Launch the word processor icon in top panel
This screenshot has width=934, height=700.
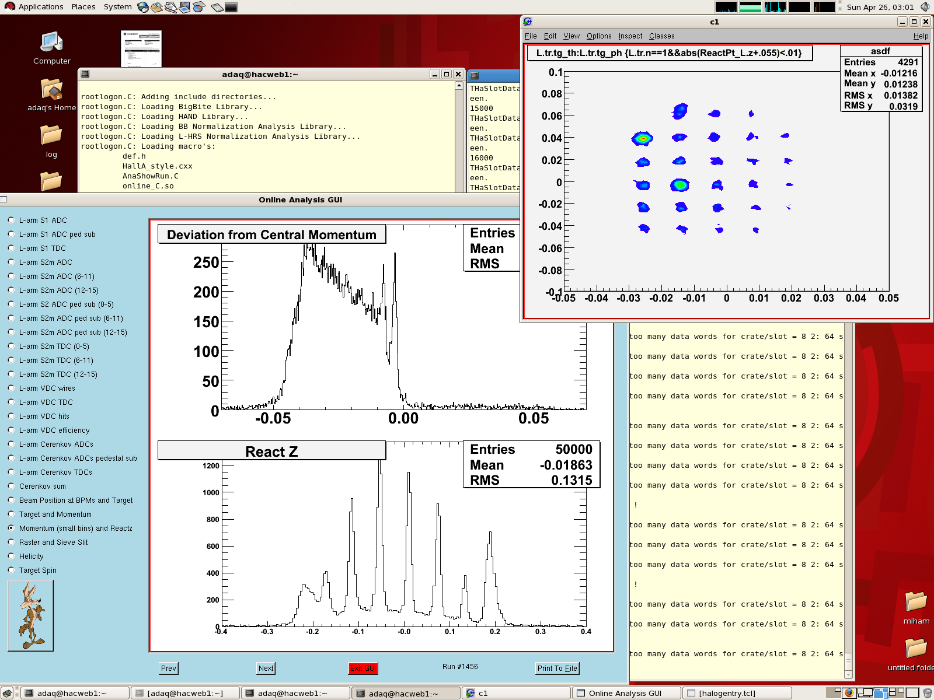pyautogui.click(x=170, y=7)
